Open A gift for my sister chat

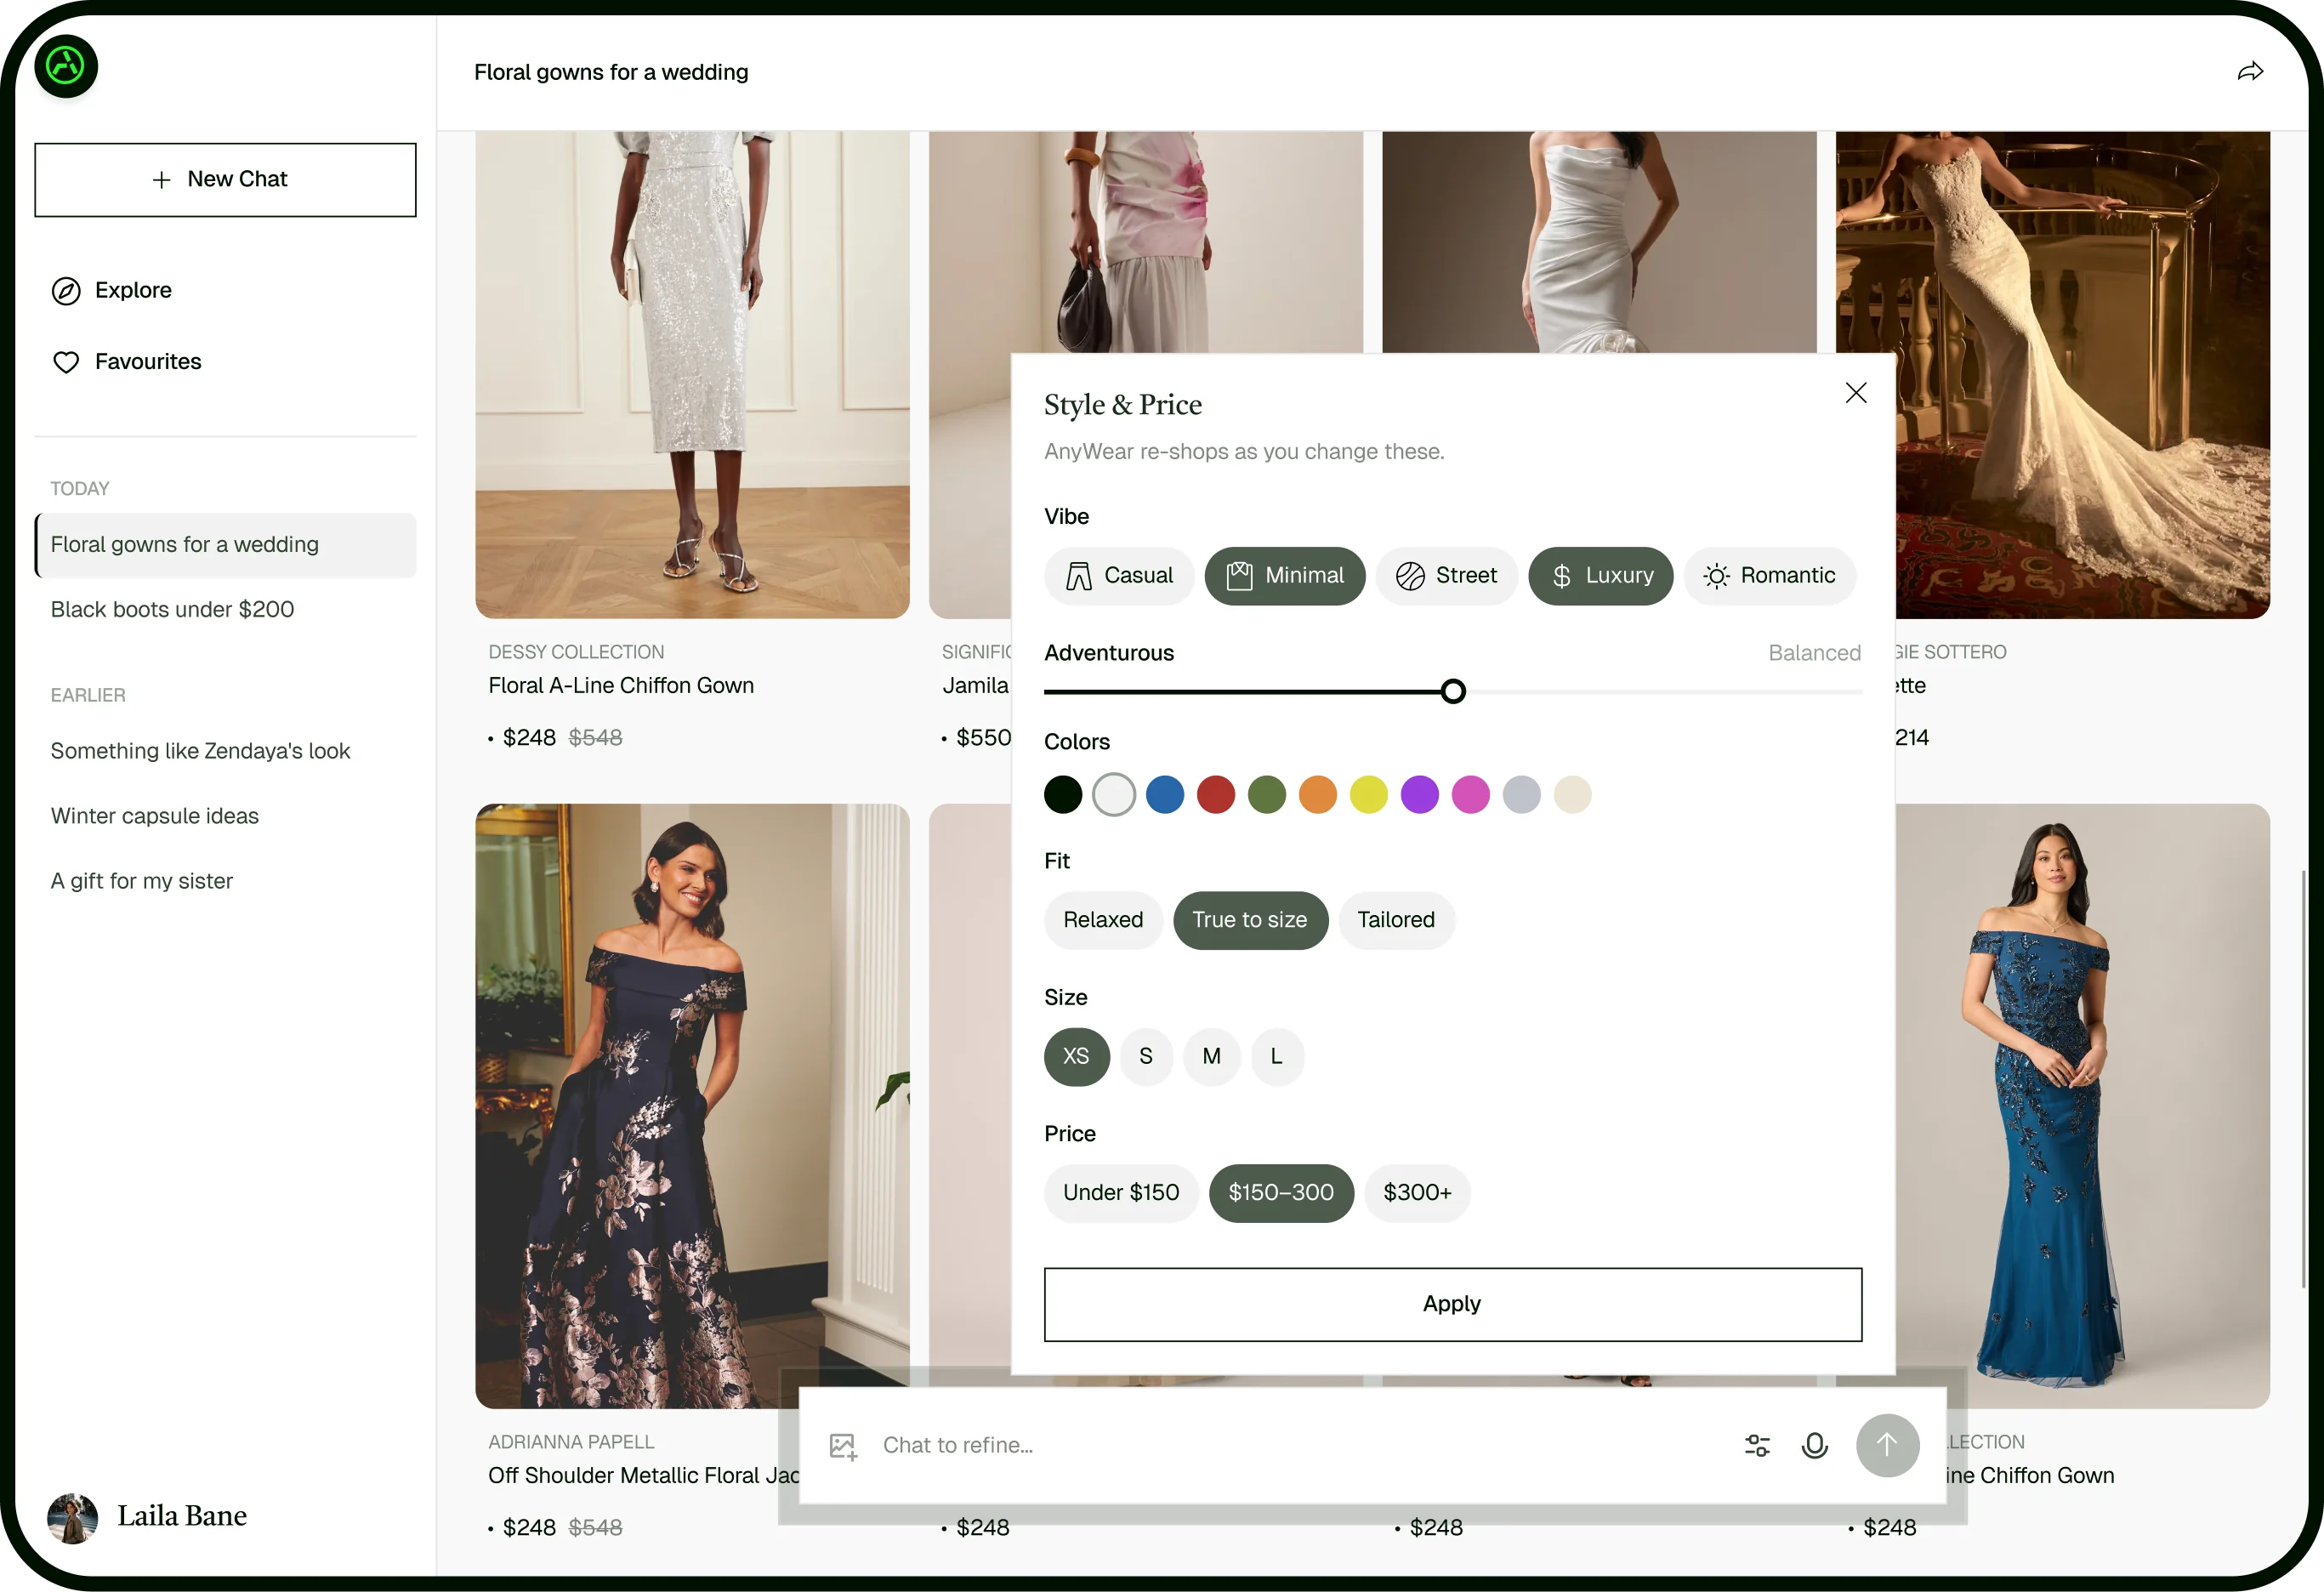point(225,882)
